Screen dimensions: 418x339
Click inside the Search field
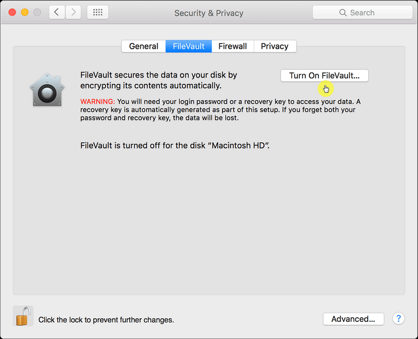click(x=367, y=12)
